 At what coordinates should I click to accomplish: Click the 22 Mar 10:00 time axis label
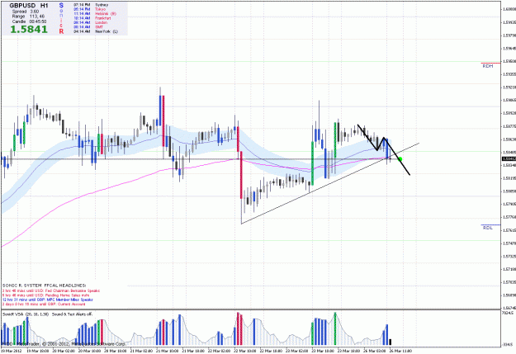point(245,351)
